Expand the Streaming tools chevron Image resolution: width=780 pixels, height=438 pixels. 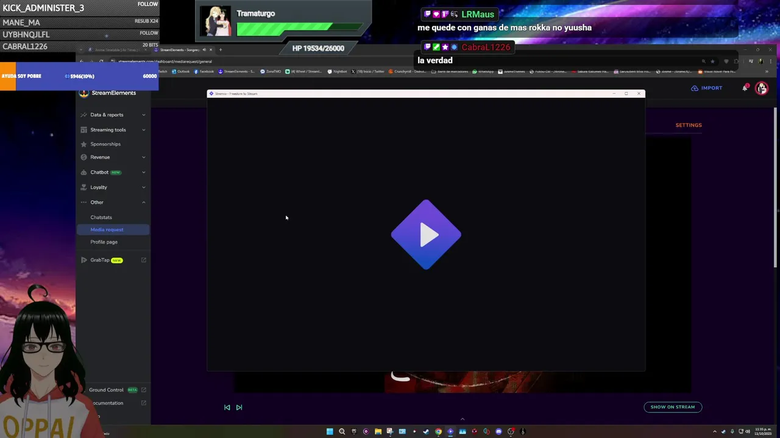click(144, 130)
